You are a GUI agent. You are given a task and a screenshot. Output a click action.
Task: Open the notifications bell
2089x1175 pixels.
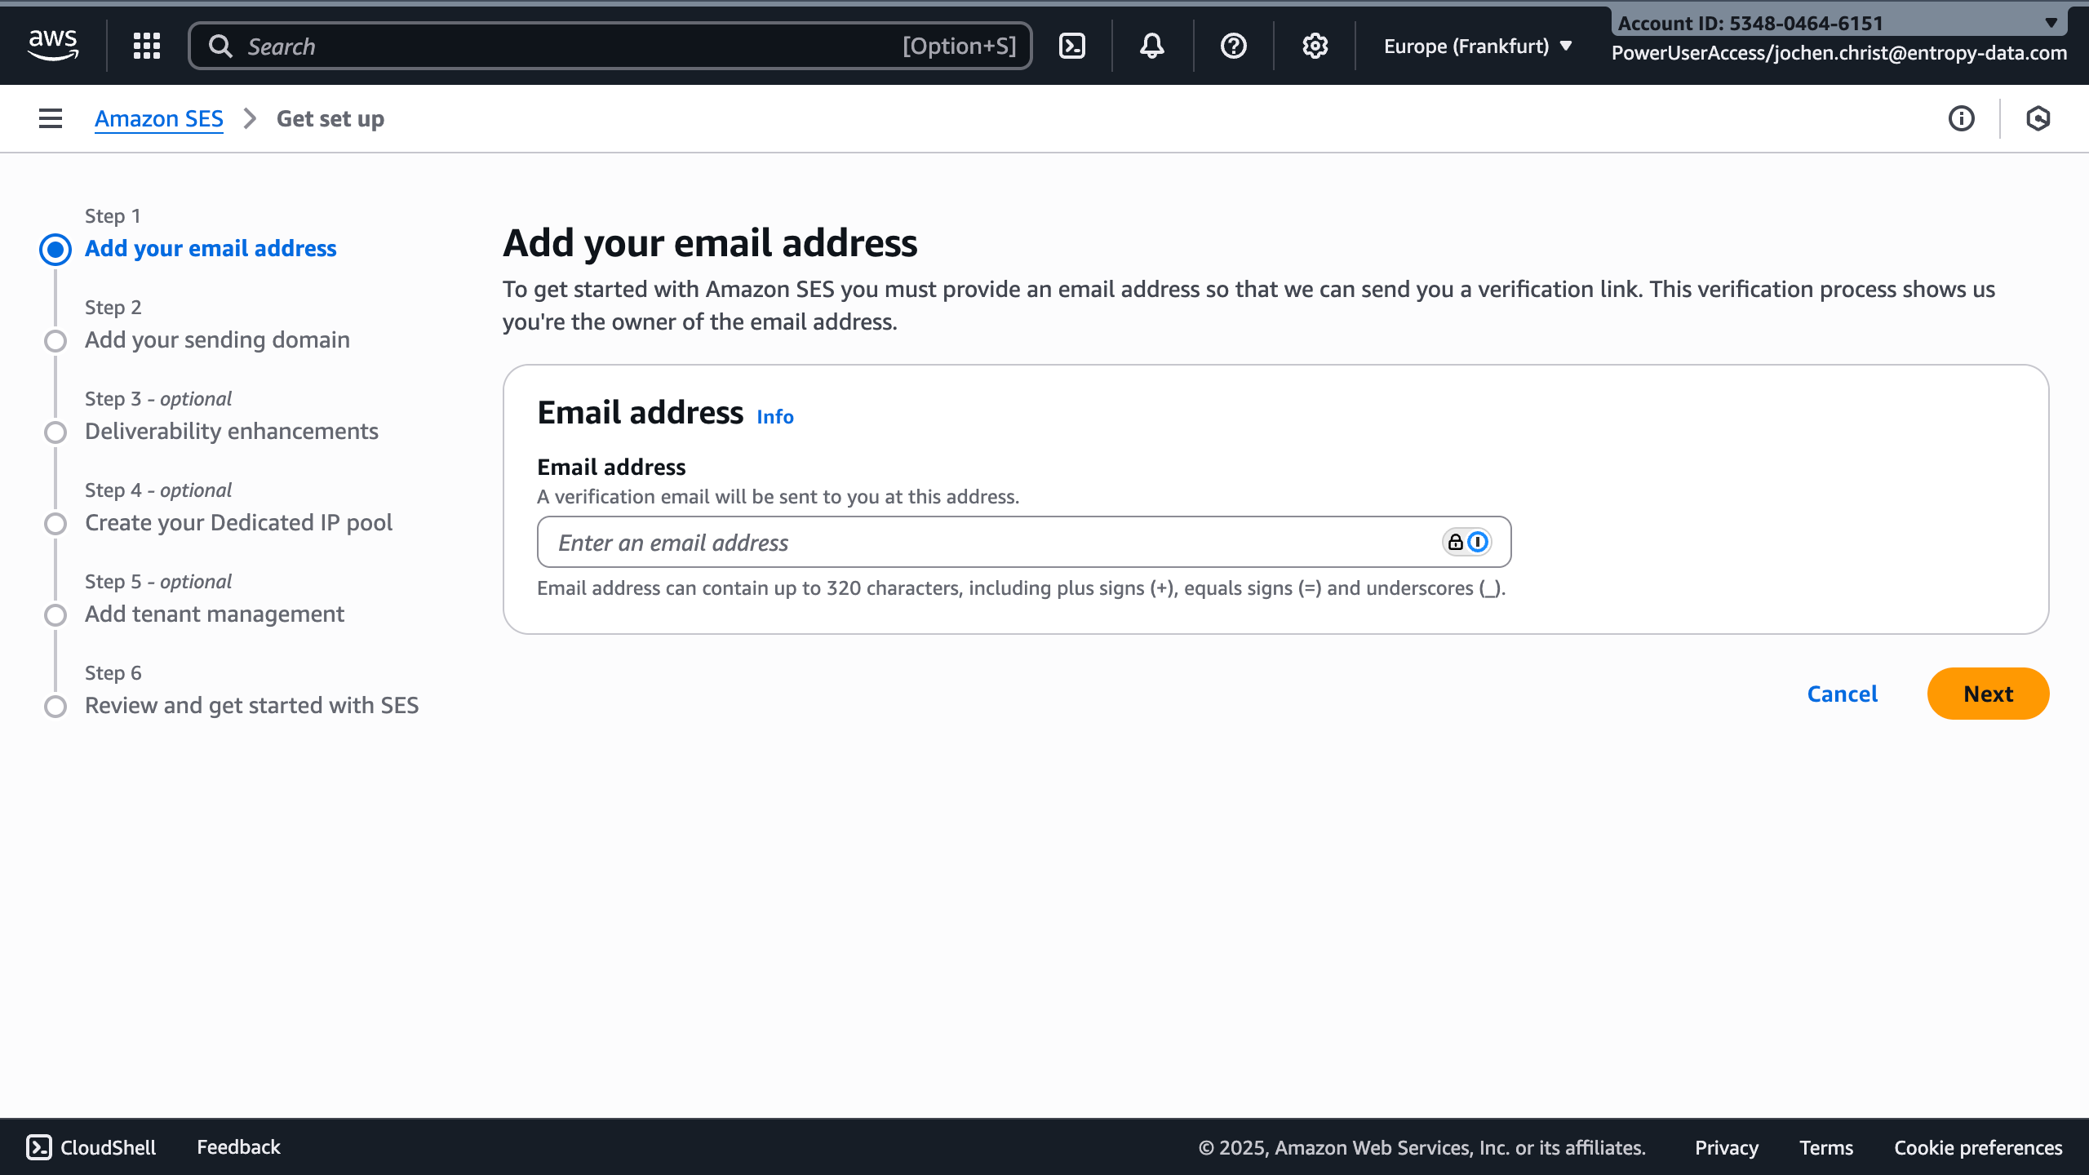pyautogui.click(x=1152, y=46)
